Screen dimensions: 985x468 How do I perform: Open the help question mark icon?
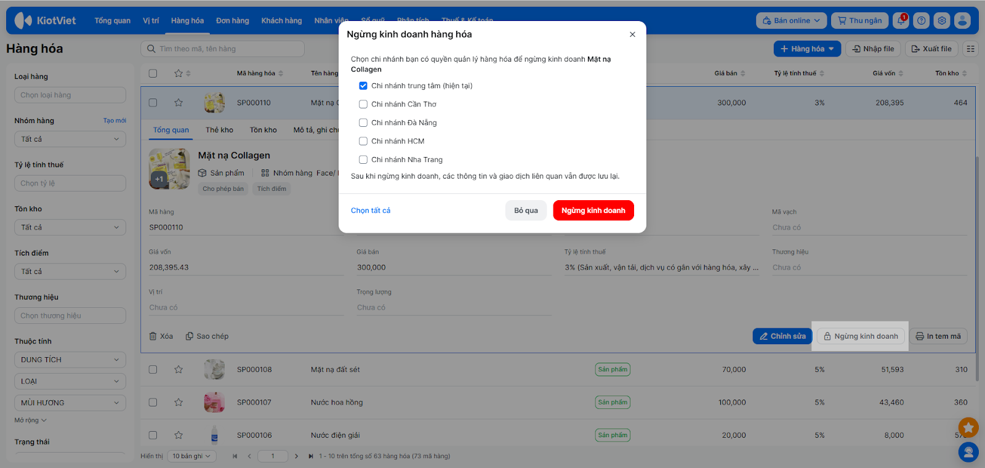(921, 20)
